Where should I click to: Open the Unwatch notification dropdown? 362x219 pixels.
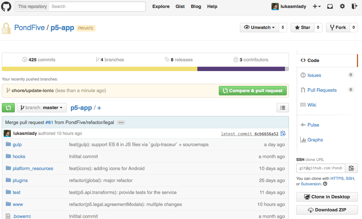pos(260,28)
